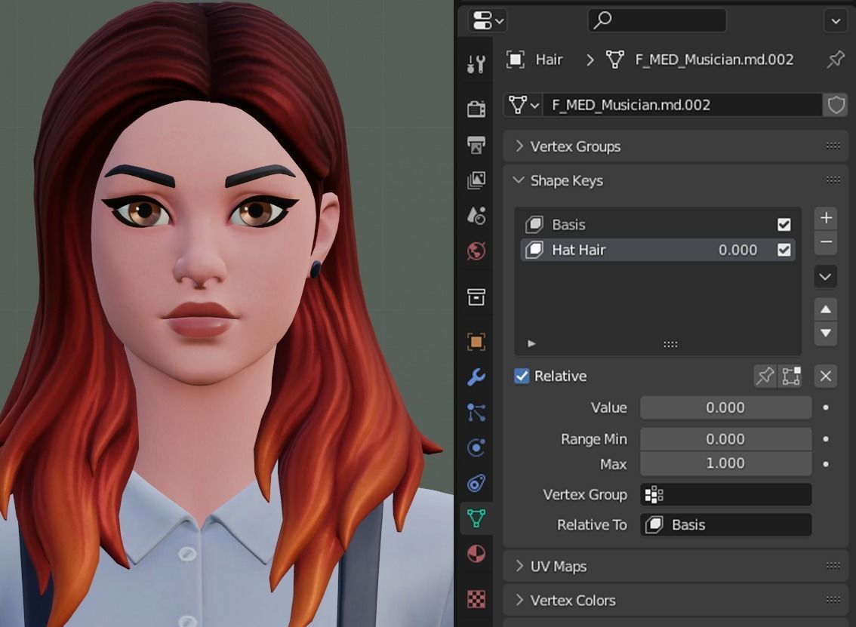Open the Tool properties tab
Viewport: 856px width, 627px height.
tap(476, 64)
